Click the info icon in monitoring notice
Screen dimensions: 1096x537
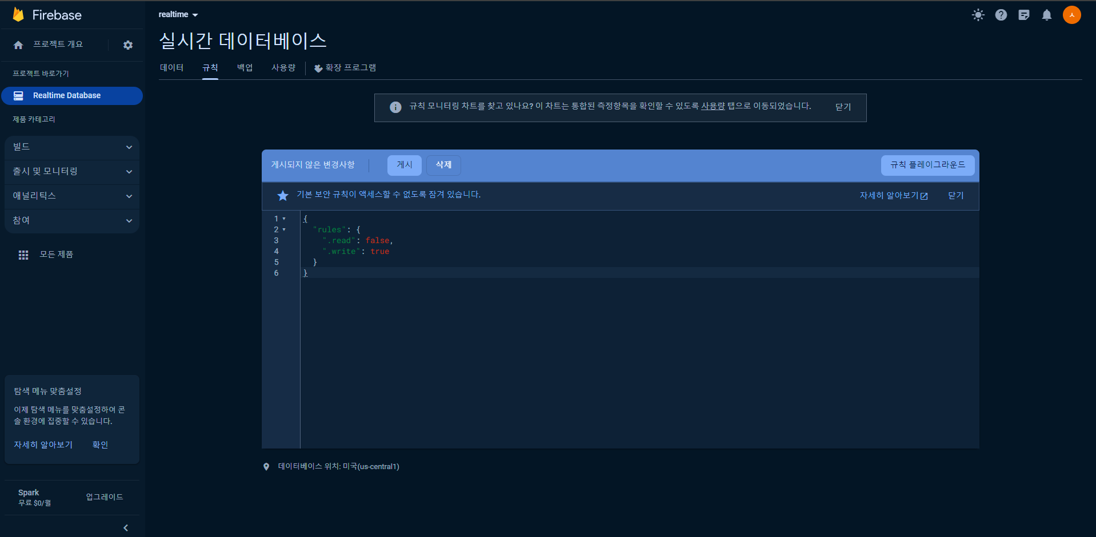395,107
